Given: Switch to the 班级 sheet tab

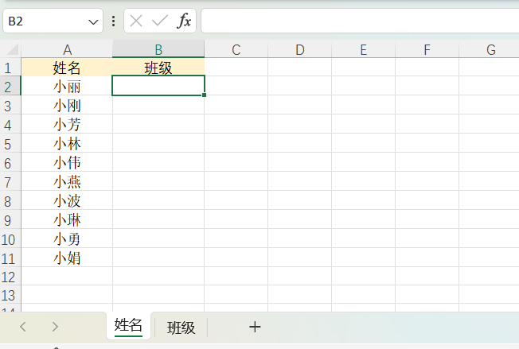Looking at the screenshot, I should pos(181,328).
